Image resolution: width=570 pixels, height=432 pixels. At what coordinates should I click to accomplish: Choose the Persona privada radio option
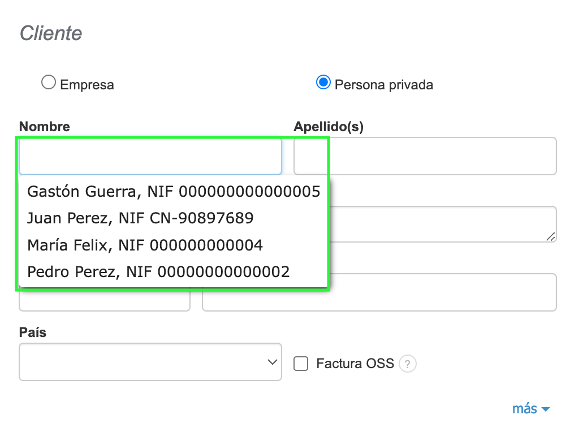[323, 83]
